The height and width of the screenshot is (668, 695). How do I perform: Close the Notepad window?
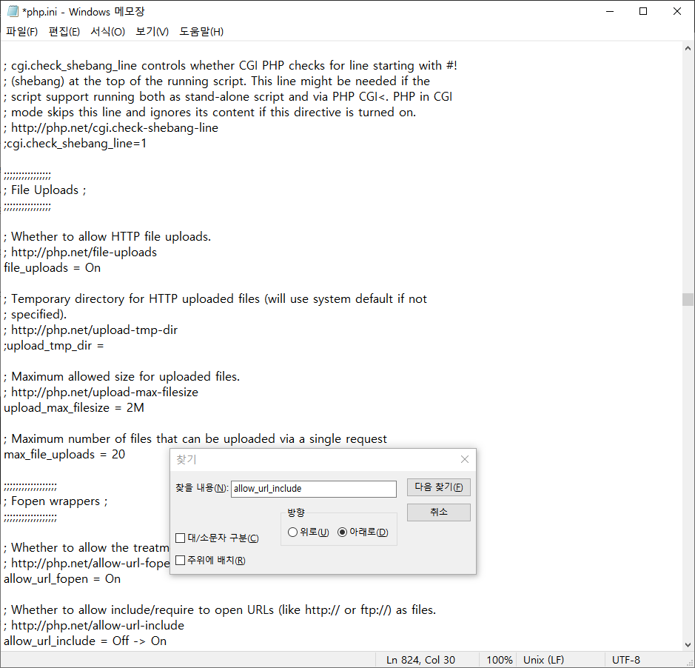click(x=676, y=12)
